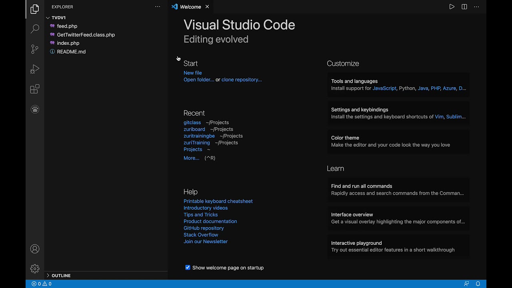This screenshot has width=512, height=288.
Task: Open the Search view in activity bar
Action: (35, 28)
